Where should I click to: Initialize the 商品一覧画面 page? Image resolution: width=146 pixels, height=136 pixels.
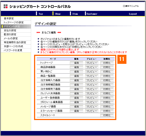tap(107, 76)
